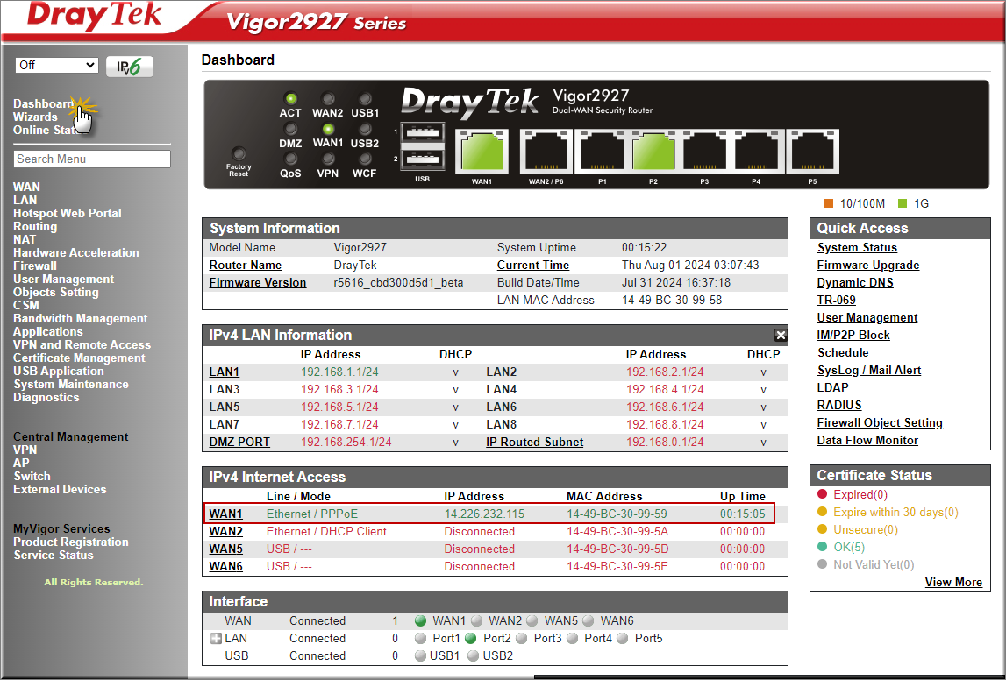1006x680 pixels.
Task: Close the IPv4 LAN Information panel
Action: [780, 335]
